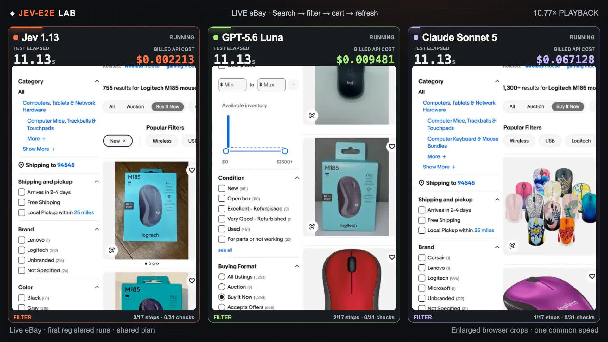608x342 pixels.
Task: Click plus icon beside Show More in Claude panel
Action: click(454, 167)
